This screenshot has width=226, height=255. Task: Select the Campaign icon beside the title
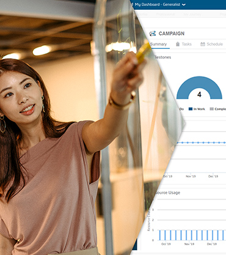point(153,34)
